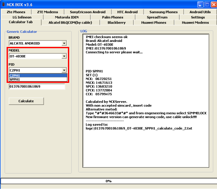Image resolution: width=217 pixels, height=189 pixels.
Task: Close the NCK BOX window
Action: (x=214, y=5)
